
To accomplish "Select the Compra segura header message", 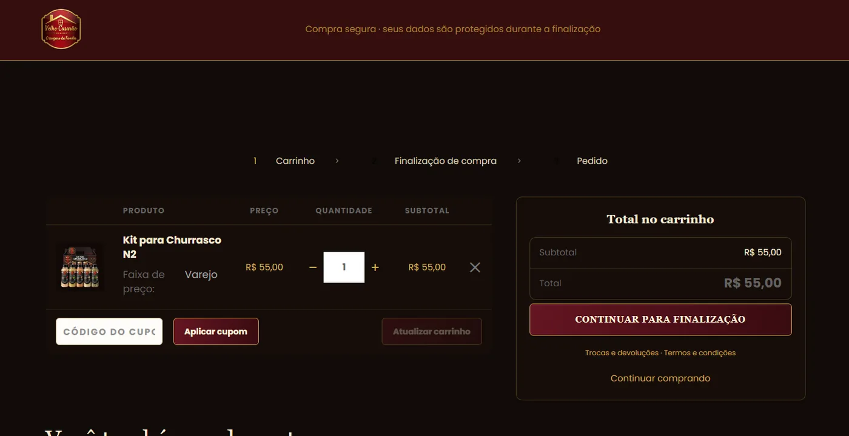I will click(x=453, y=29).
